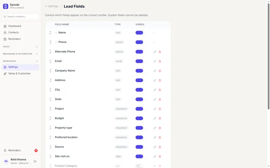Image resolution: width=270 pixels, height=168 pixels.
Task: Click the page vertical scrollbar
Action: point(268,57)
